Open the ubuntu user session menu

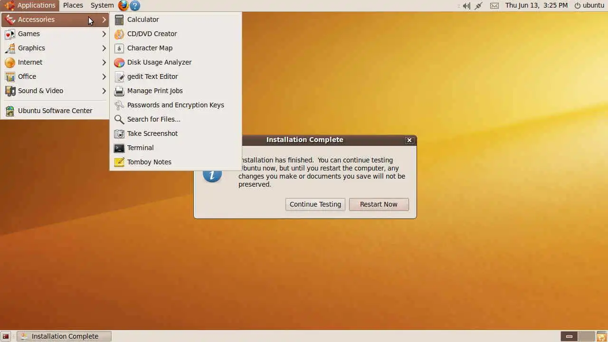point(589,5)
